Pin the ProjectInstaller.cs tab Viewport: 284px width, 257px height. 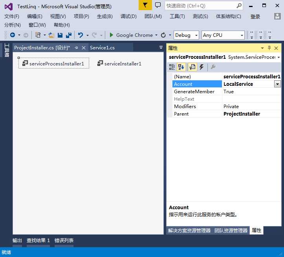pos(76,48)
